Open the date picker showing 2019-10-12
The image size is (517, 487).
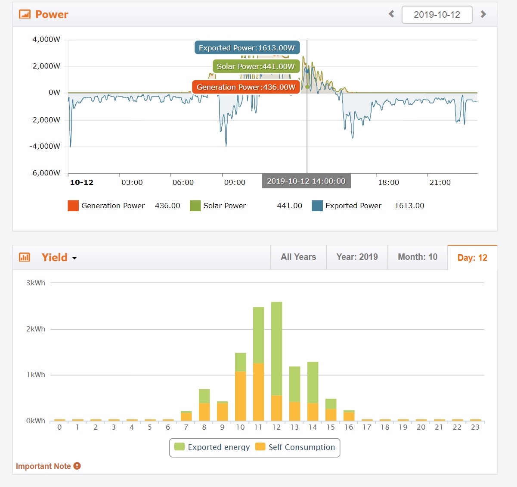[437, 15]
